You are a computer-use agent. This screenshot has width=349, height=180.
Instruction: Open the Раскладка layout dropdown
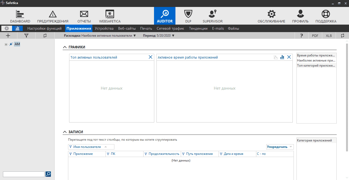[100, 36]
